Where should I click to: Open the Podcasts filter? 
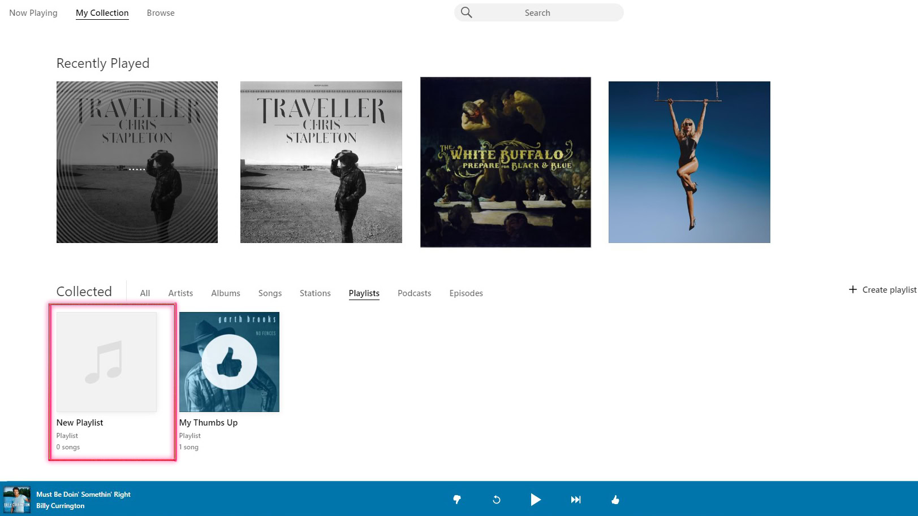coord(414,293)
